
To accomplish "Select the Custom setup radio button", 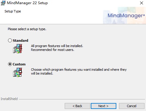I will (10, 64).
